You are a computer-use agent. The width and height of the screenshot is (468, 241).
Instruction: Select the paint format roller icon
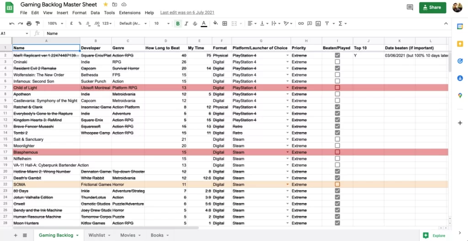37,23
